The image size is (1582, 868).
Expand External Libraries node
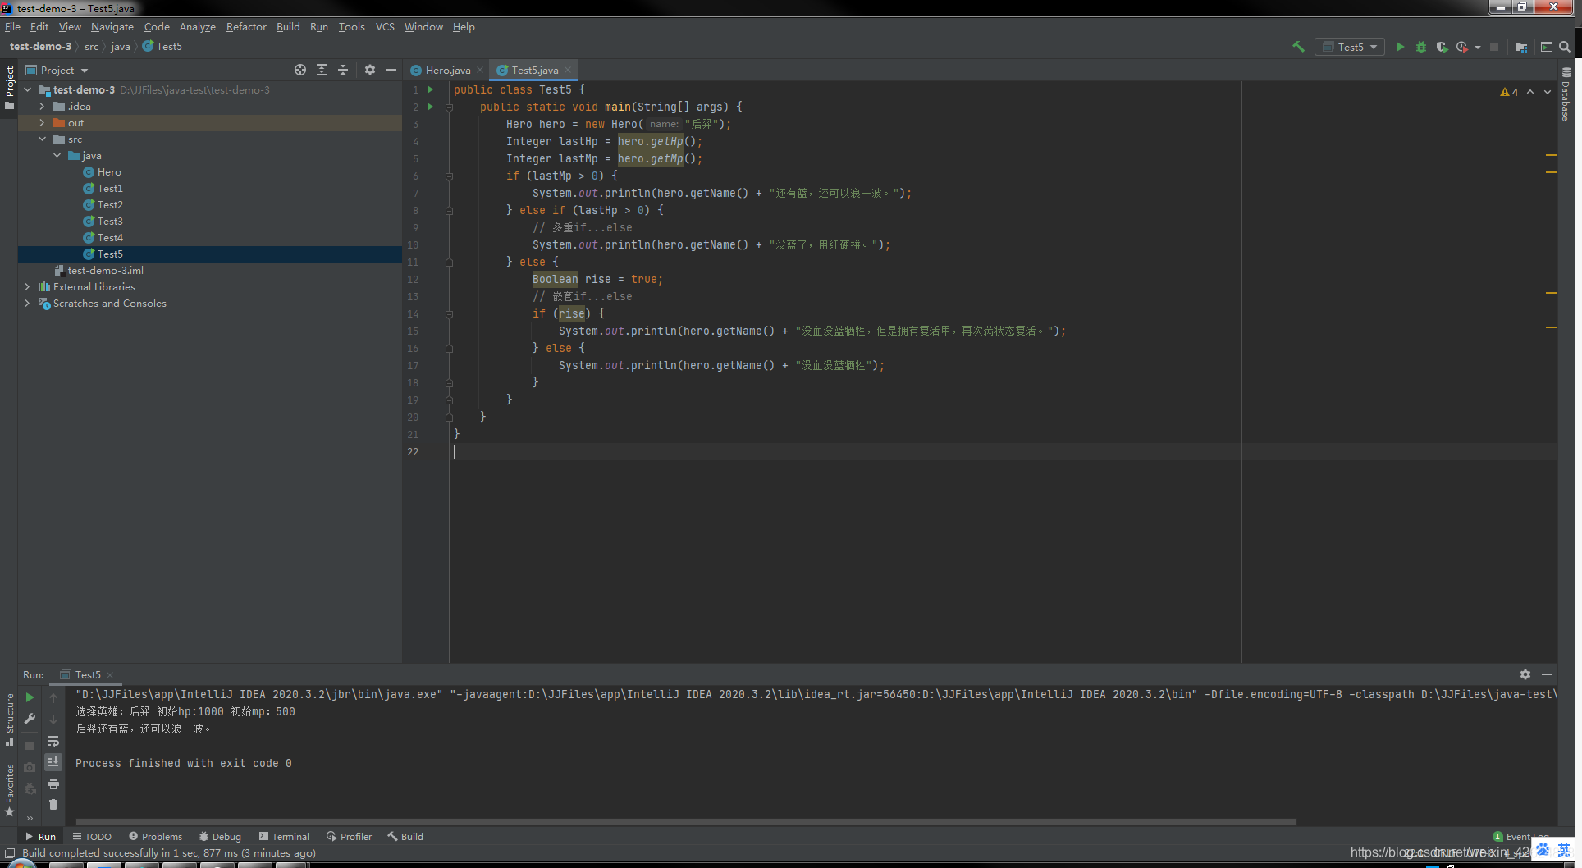click(28, 286)
